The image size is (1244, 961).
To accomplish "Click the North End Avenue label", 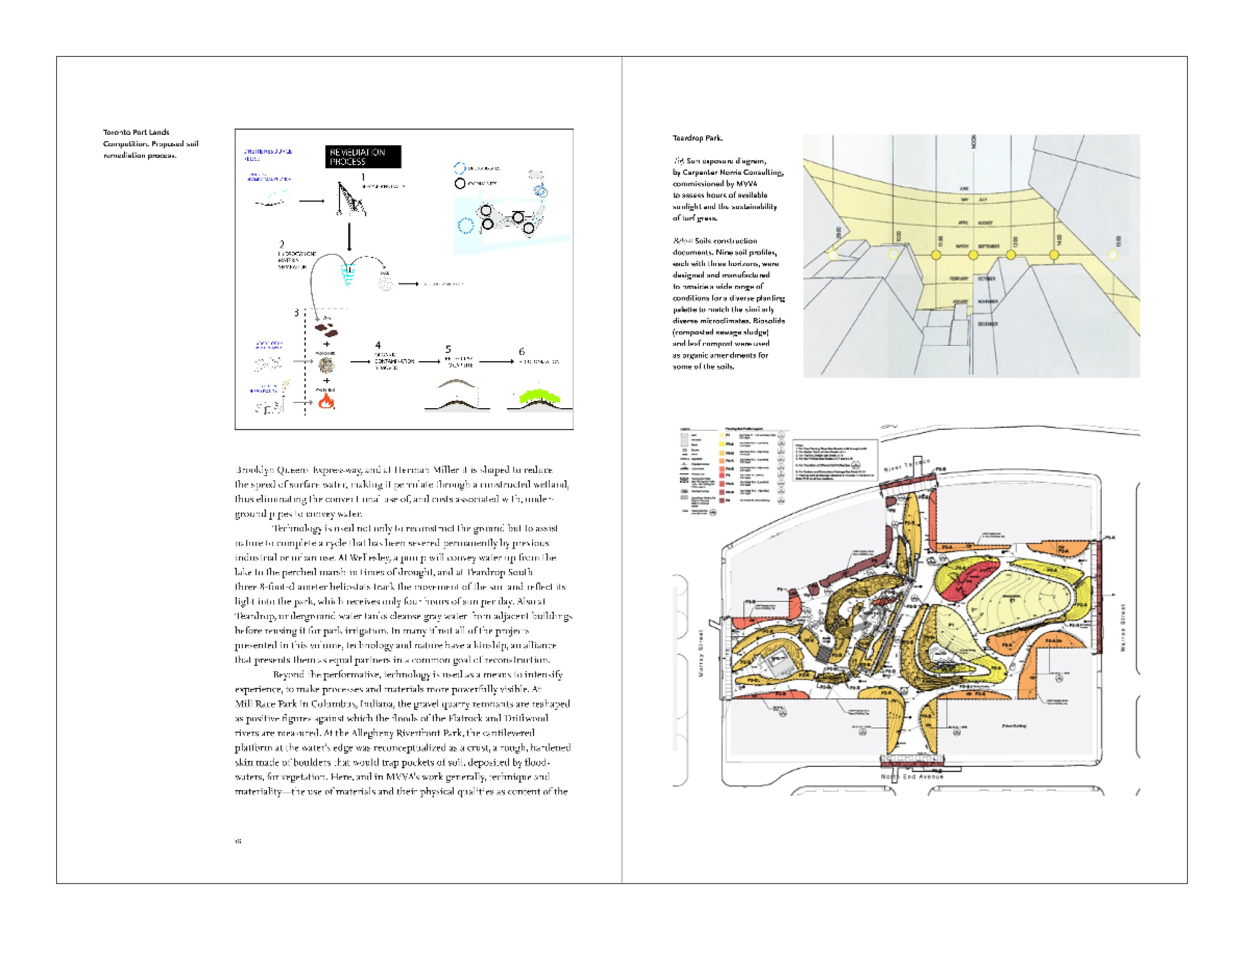I will (x=913, y=777).
